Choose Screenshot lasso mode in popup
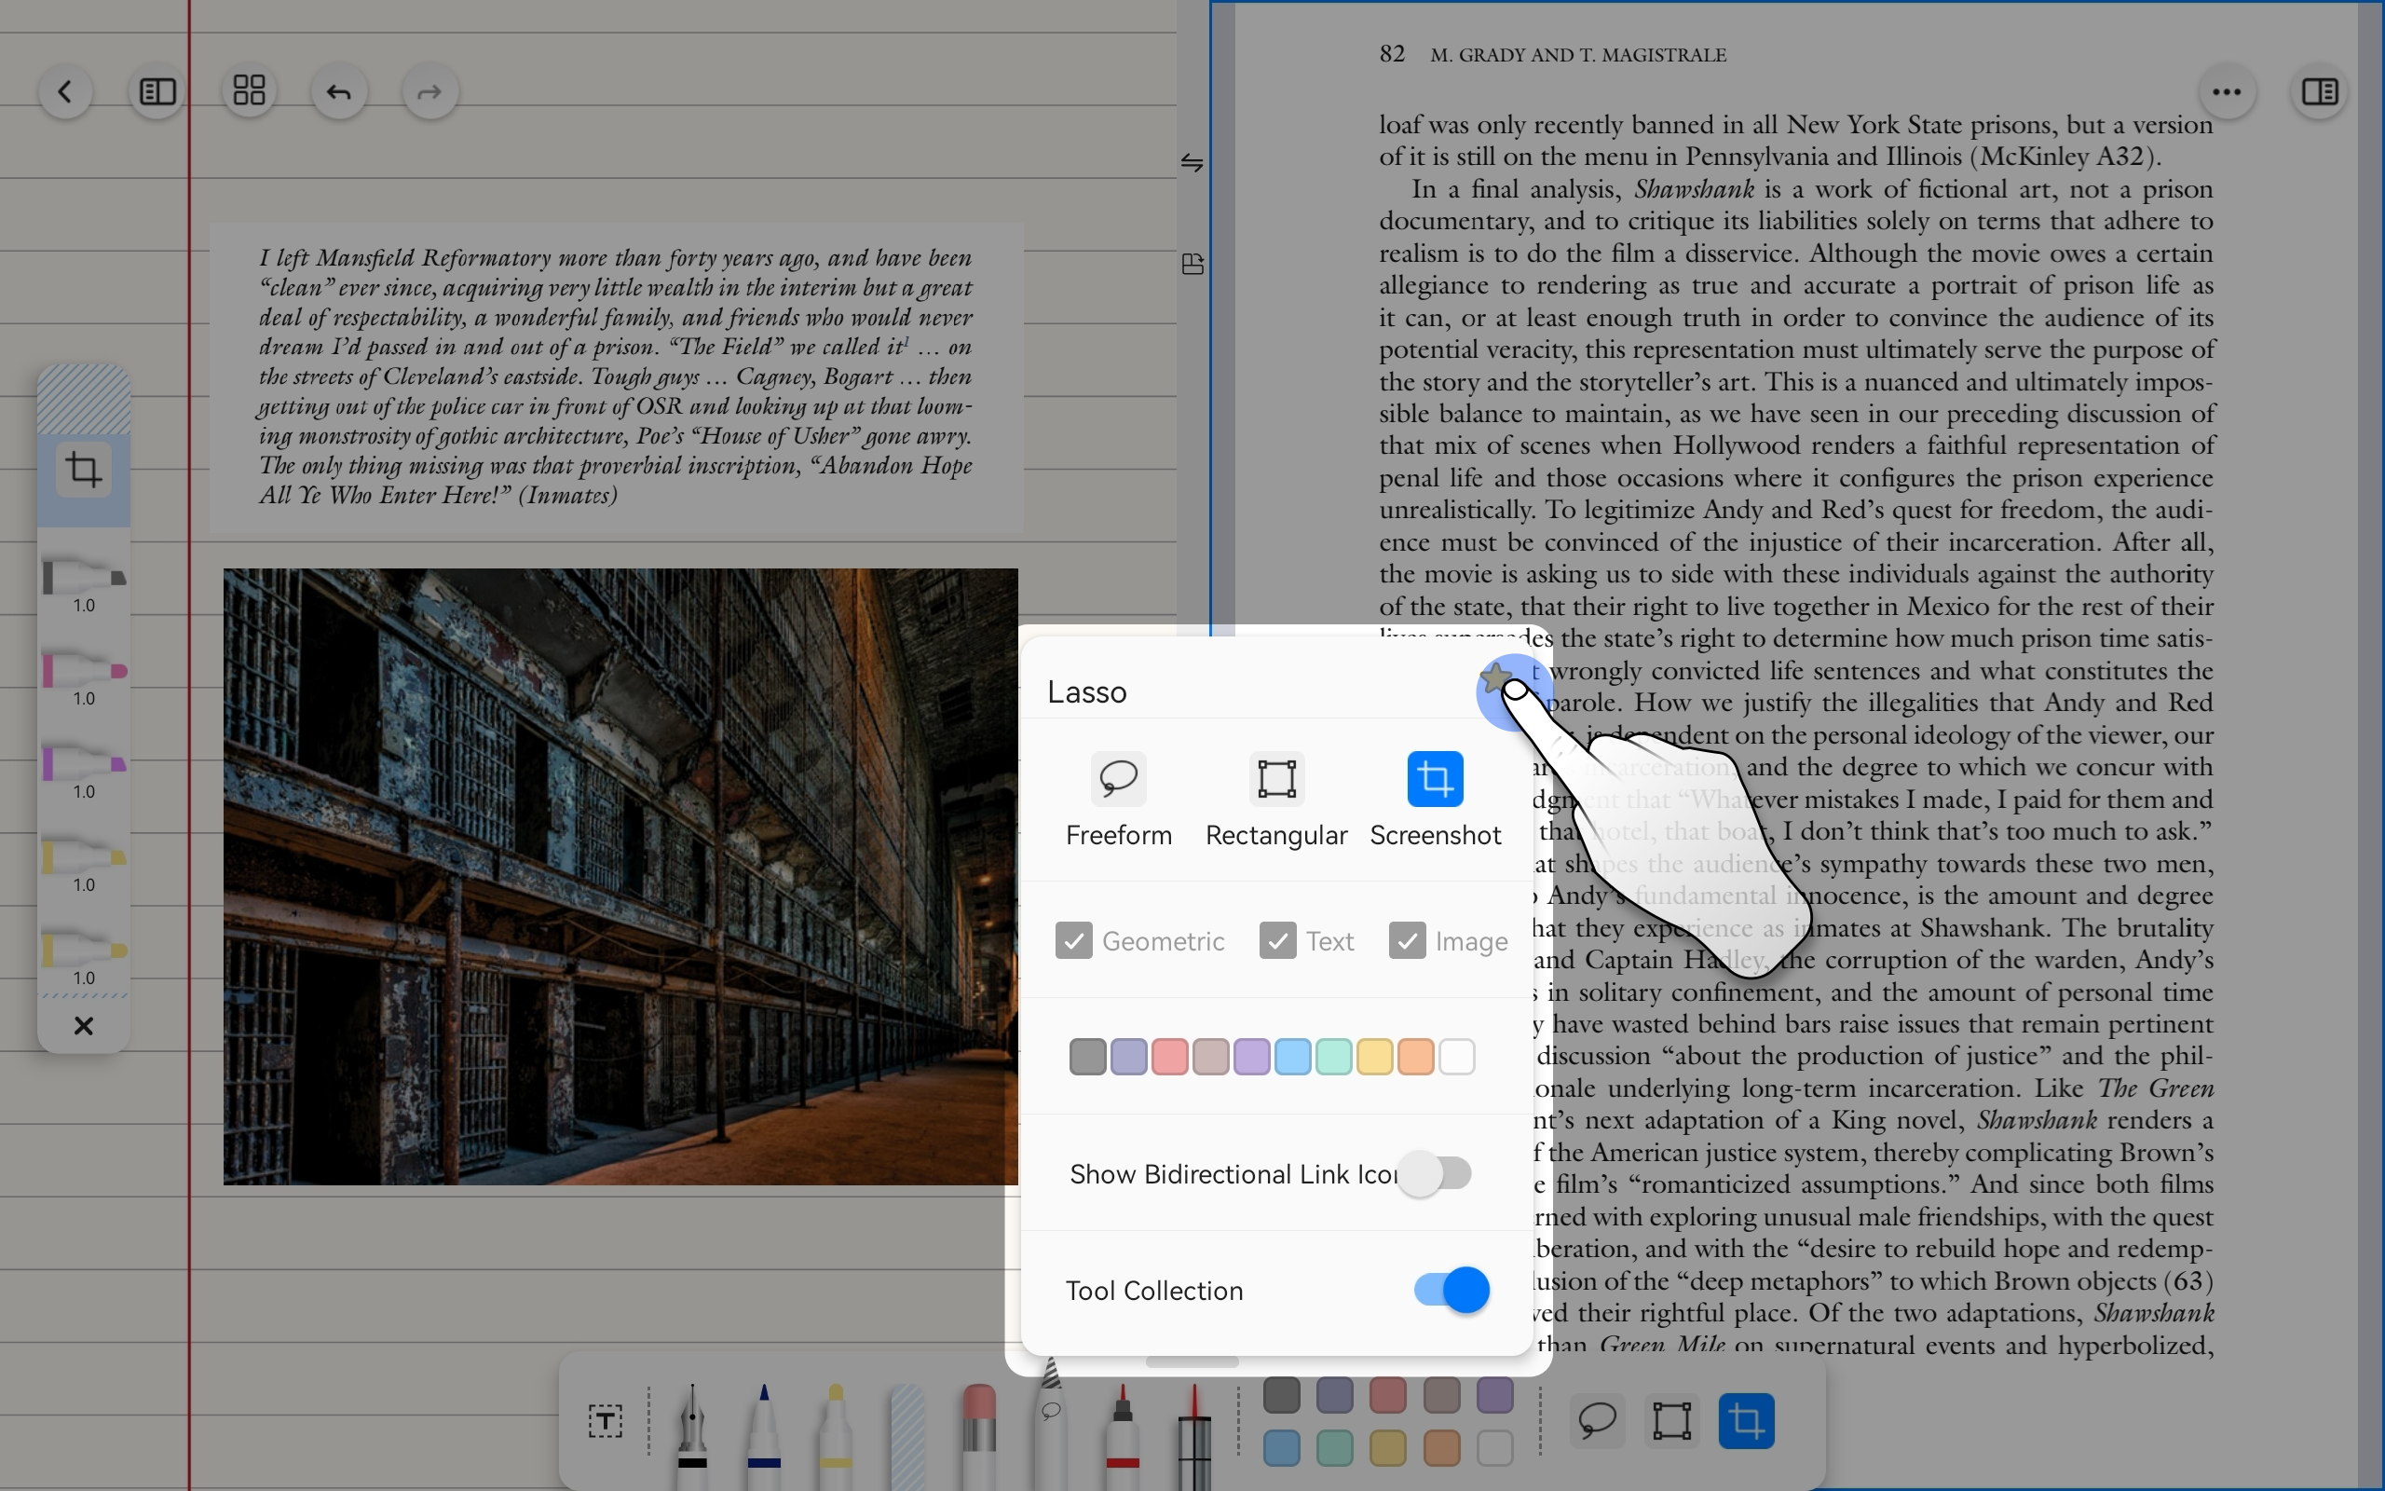This screenshot has height=1491, width=2385. 1435,800
